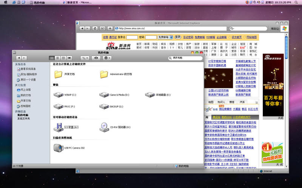Collapse 系统任务 sidebar section
Screen dimensions: 302x188
click(x=20, y=64)
